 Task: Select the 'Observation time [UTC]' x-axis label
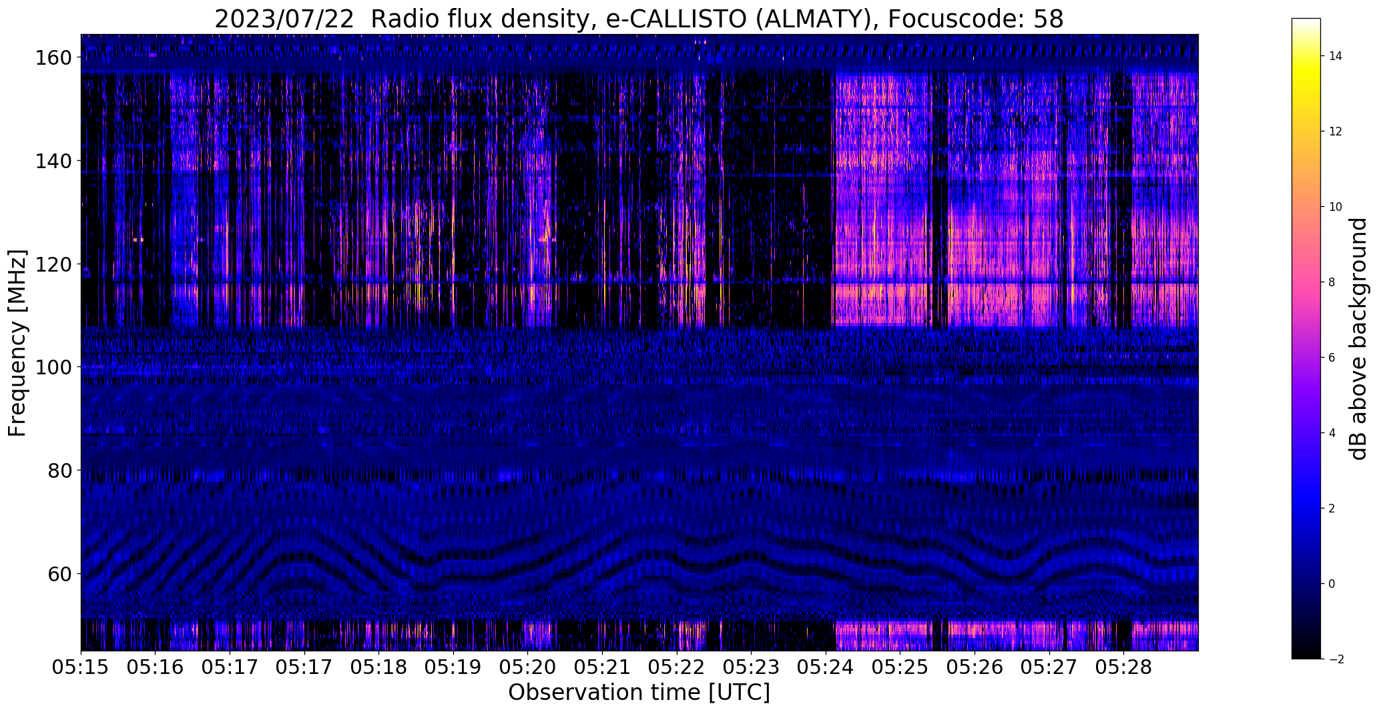click(x=639, y=692)
